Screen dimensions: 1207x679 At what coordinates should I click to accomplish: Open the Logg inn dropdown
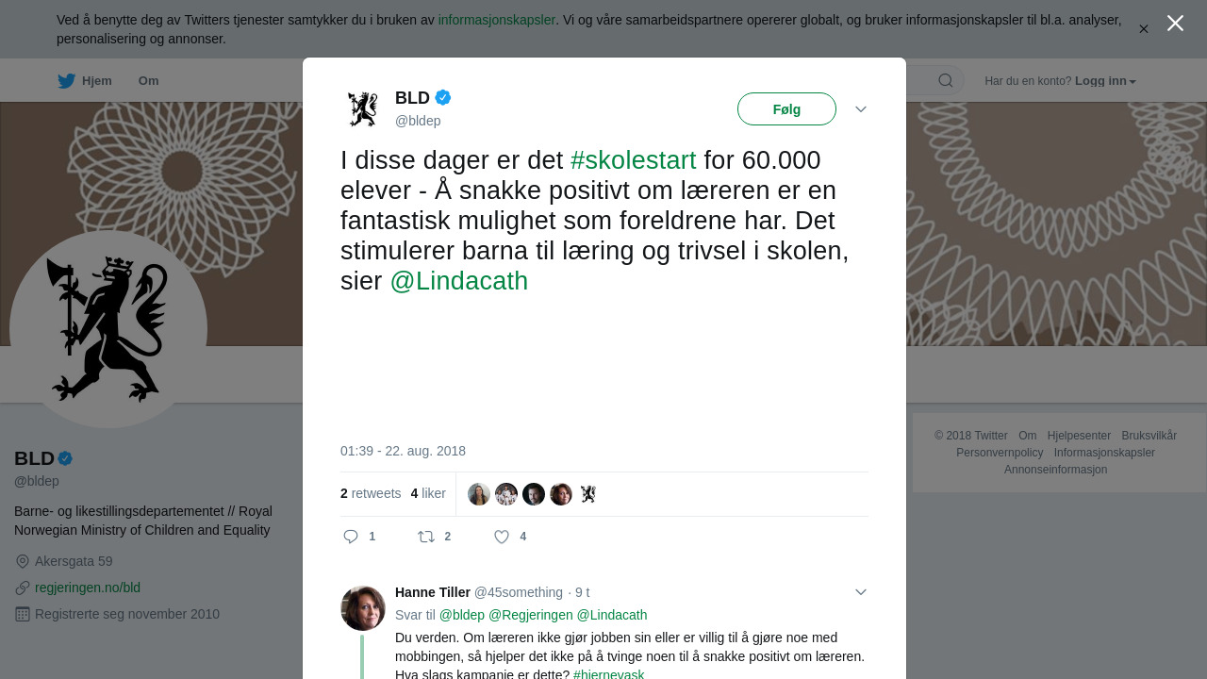coord(1105,81)
